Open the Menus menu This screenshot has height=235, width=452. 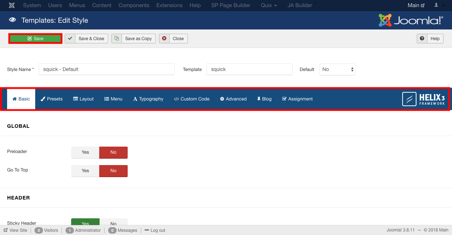77,5
